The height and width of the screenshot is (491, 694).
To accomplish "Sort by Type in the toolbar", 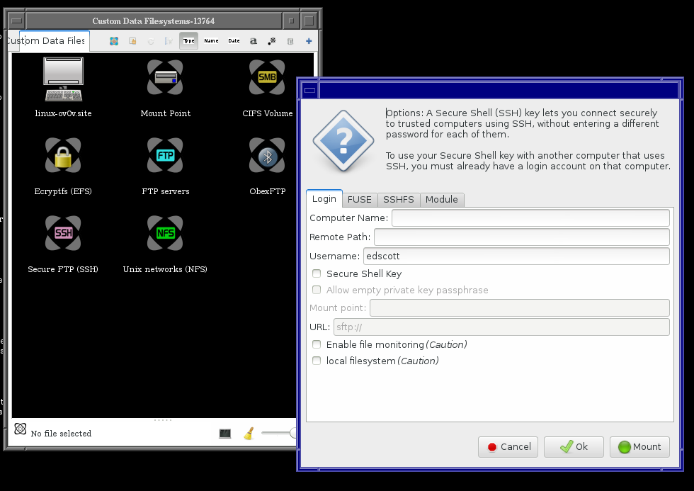I will pos(188,41).
